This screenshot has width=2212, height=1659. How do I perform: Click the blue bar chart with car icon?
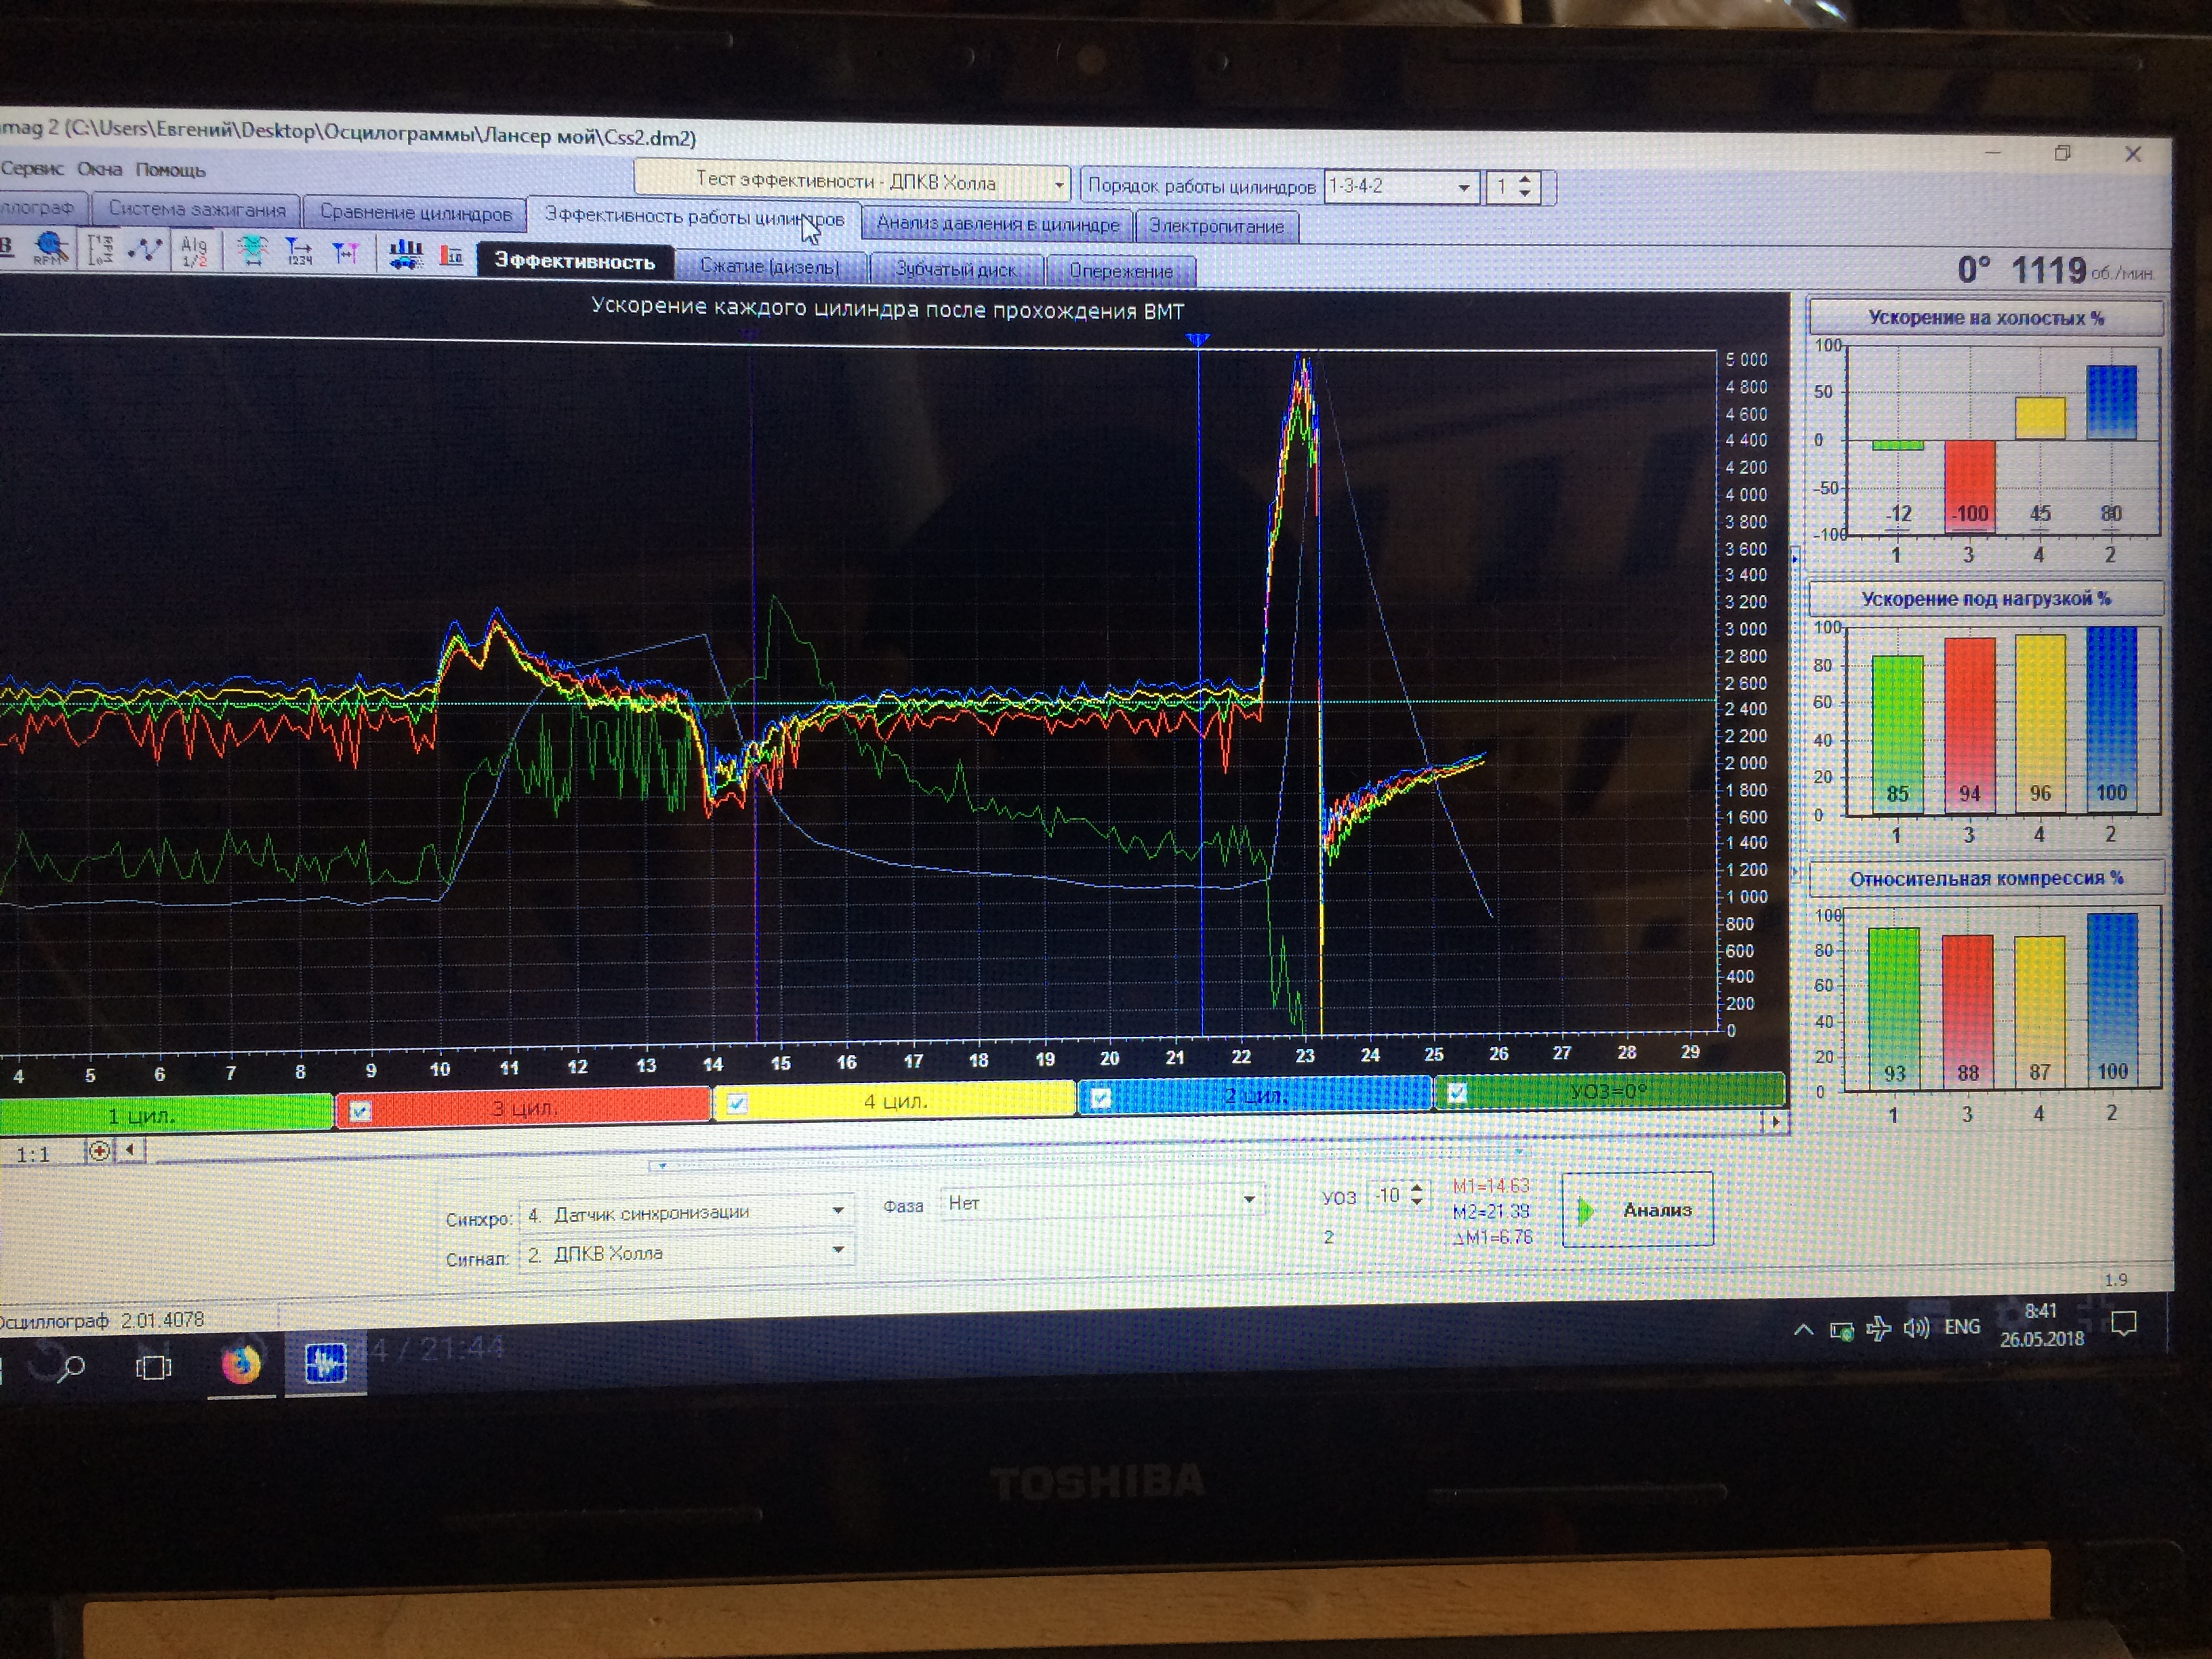[x=405, y=253]
